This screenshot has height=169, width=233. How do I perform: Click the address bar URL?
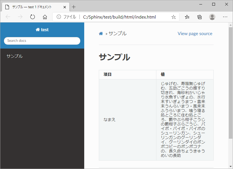click(x=119, y=17)
